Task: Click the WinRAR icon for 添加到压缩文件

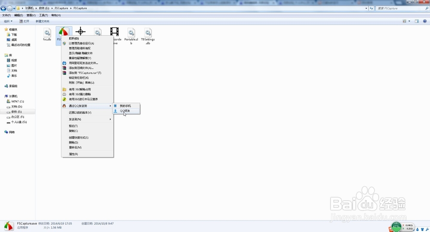Action: coord(64,68)
